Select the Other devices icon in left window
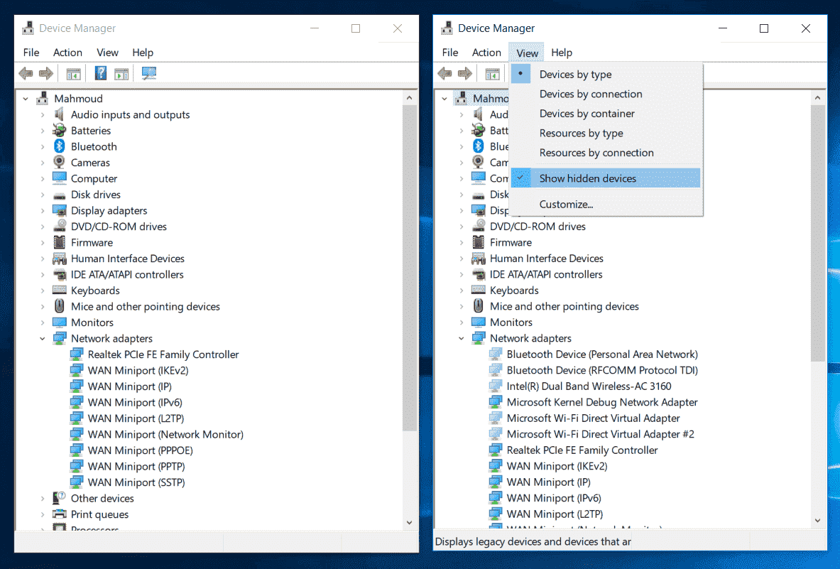Image resolution: width=840 pixels, height=569 pixels. 60,498
